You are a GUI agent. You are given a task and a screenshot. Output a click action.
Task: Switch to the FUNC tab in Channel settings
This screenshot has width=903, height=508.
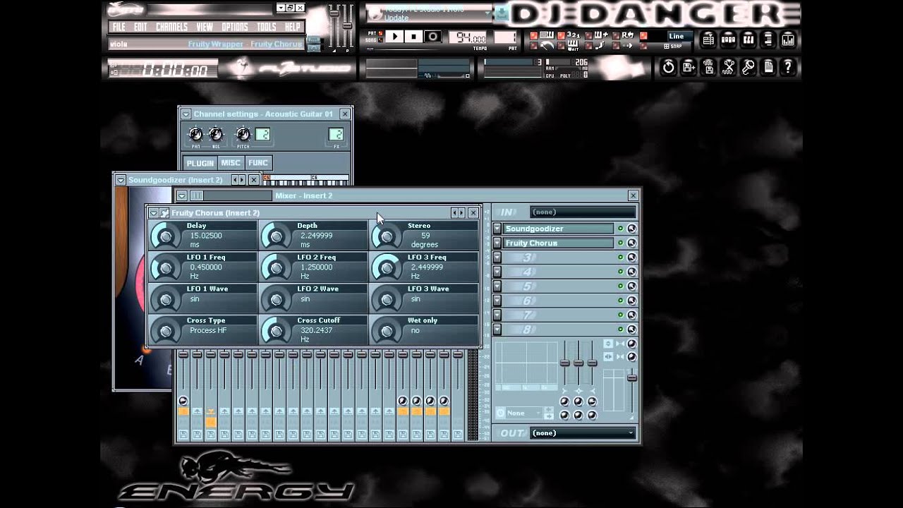click(257, 162)
